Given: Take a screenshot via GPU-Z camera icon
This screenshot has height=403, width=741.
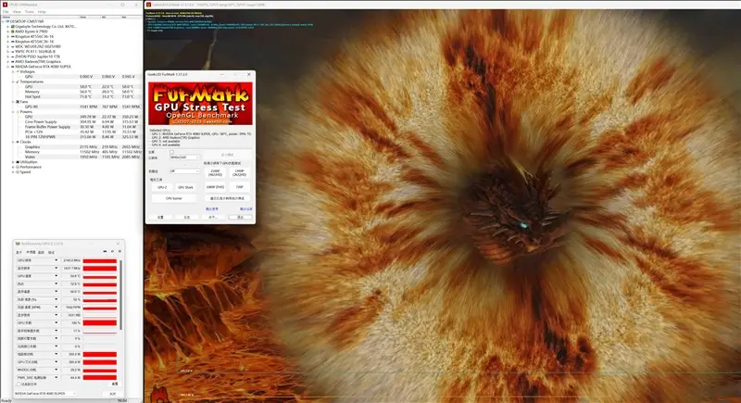Looking at the screenshot, I should [x=105, y=252].
